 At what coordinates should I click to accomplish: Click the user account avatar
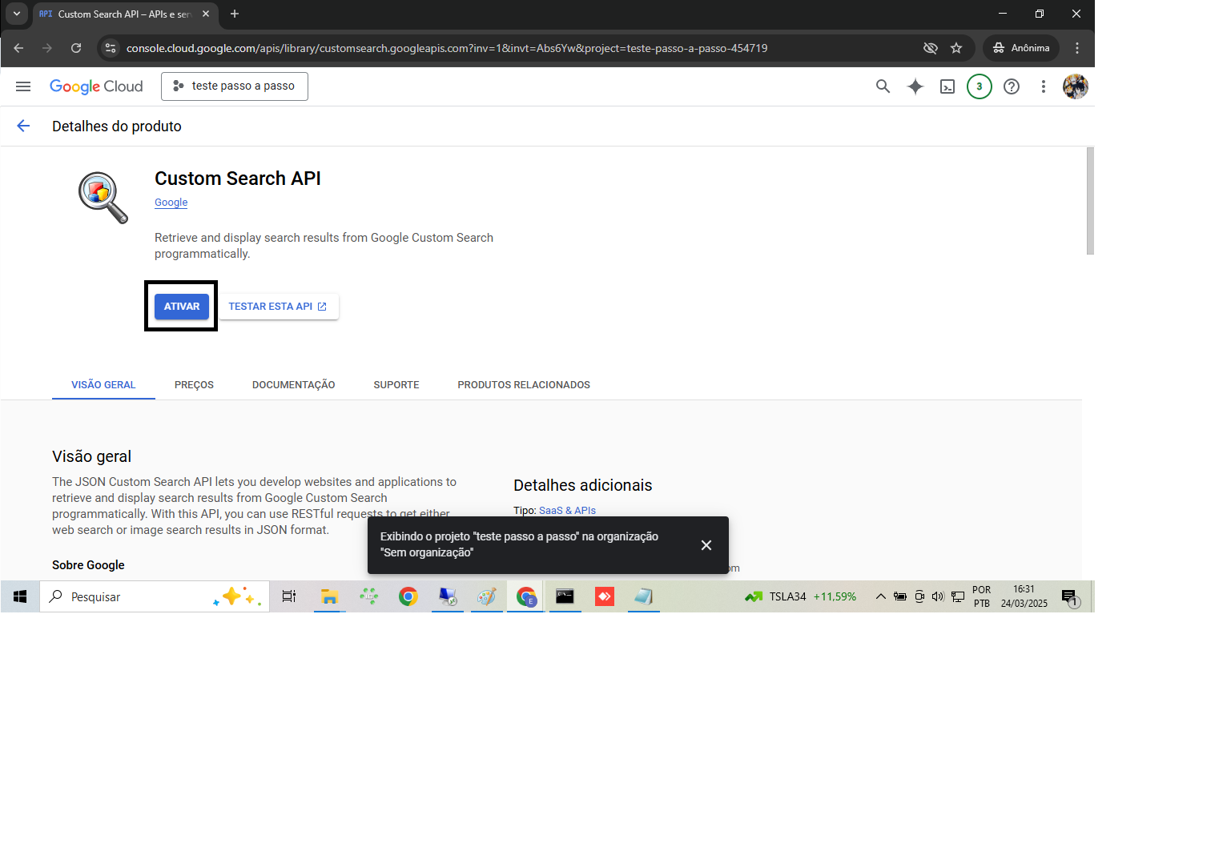[1075, 86]
